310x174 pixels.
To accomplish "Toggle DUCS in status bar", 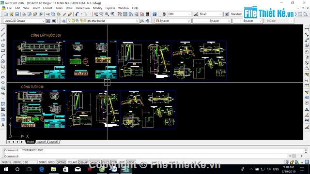I will [106, 162].
